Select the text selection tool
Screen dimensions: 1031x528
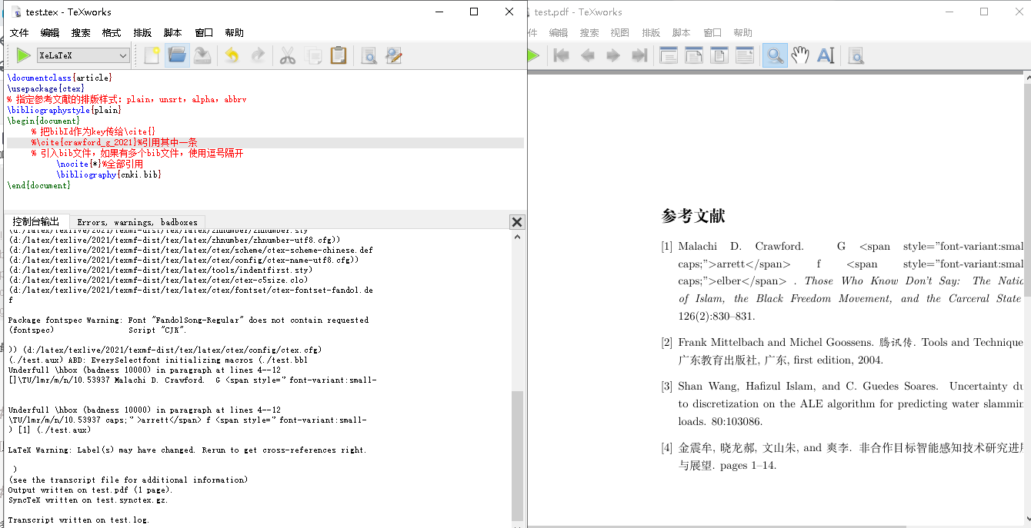(x=826, y=55)
